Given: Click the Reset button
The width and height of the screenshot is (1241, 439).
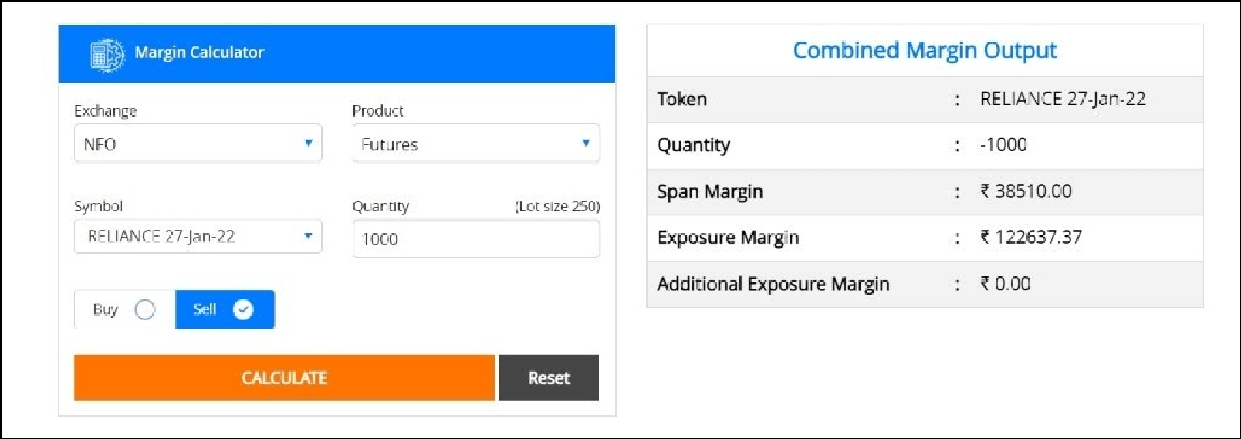Looking at the screenshot, I should pyautogui.click(x=548, y=378).
